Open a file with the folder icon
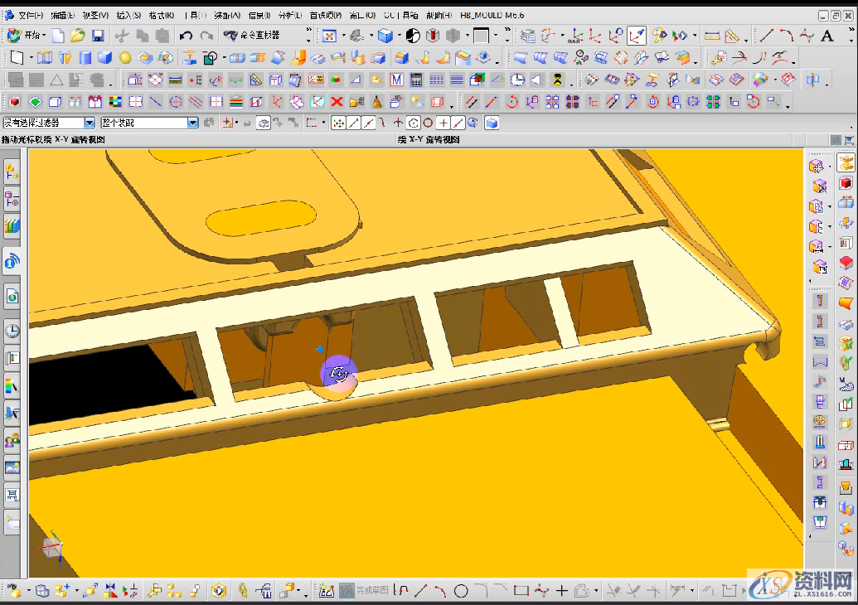This screenshot has width=858, height=605. tap(77, 36)
